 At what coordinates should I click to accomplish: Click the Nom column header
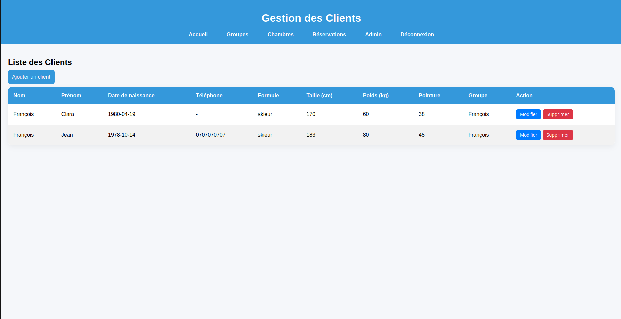click(19, 95)
